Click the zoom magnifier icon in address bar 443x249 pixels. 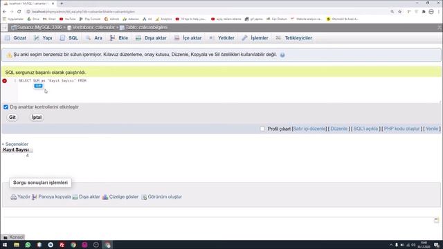[x=392, y=12]
